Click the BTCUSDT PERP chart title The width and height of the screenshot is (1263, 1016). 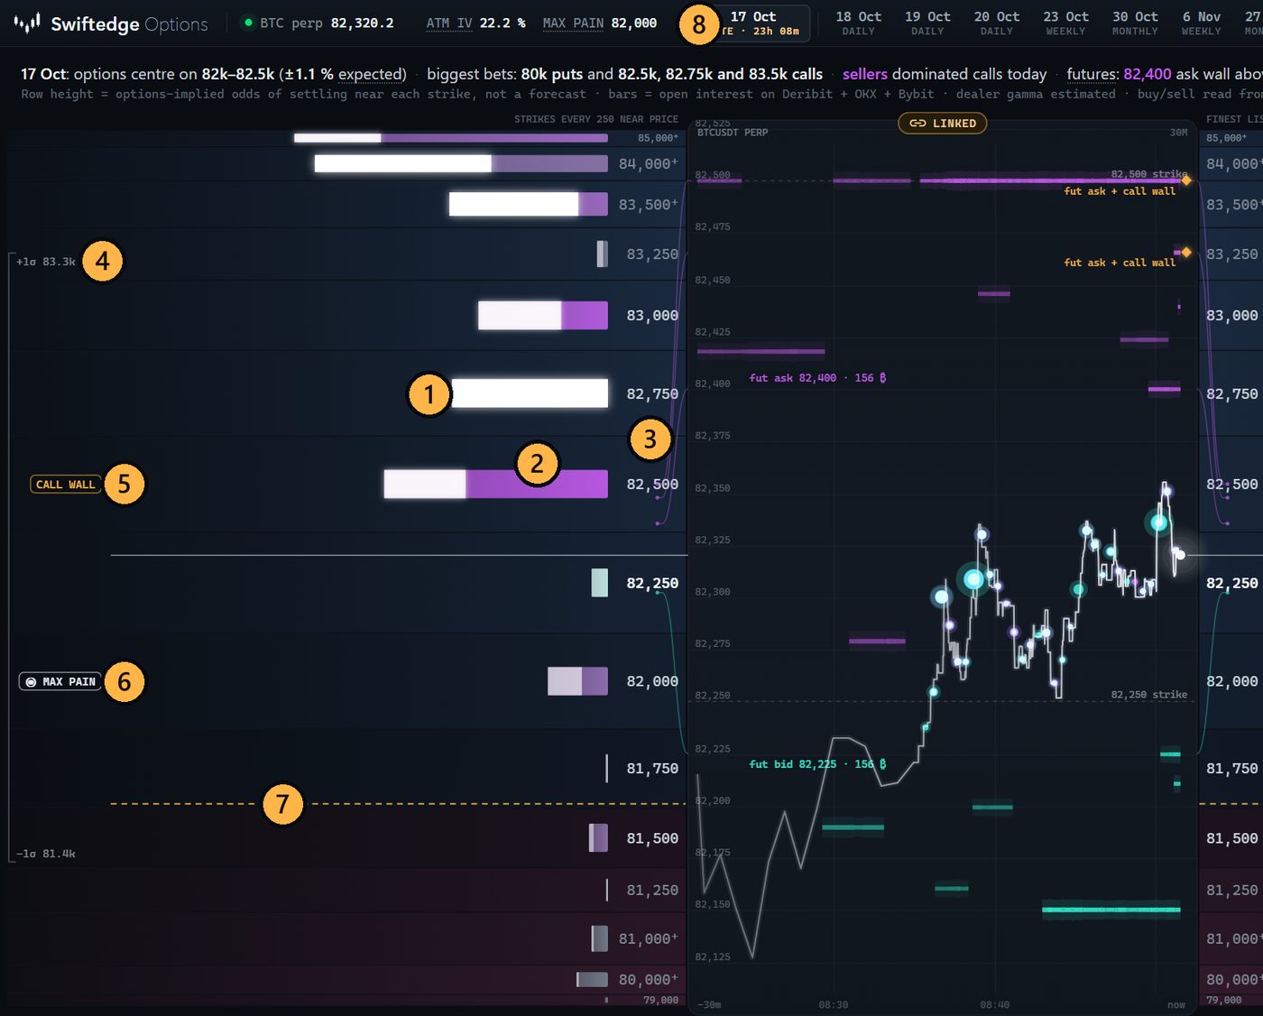click(733, 133)
